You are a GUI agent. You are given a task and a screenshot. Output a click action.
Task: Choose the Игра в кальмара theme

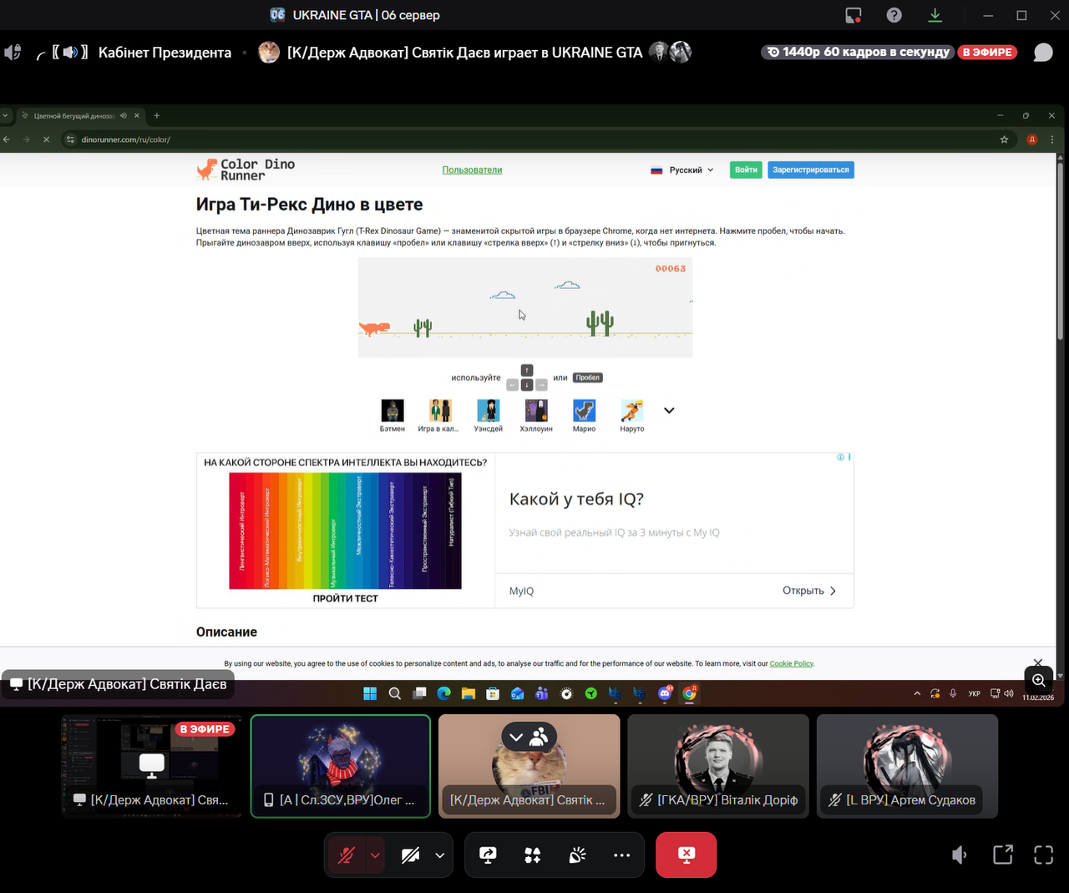click(x=438, y=415)
